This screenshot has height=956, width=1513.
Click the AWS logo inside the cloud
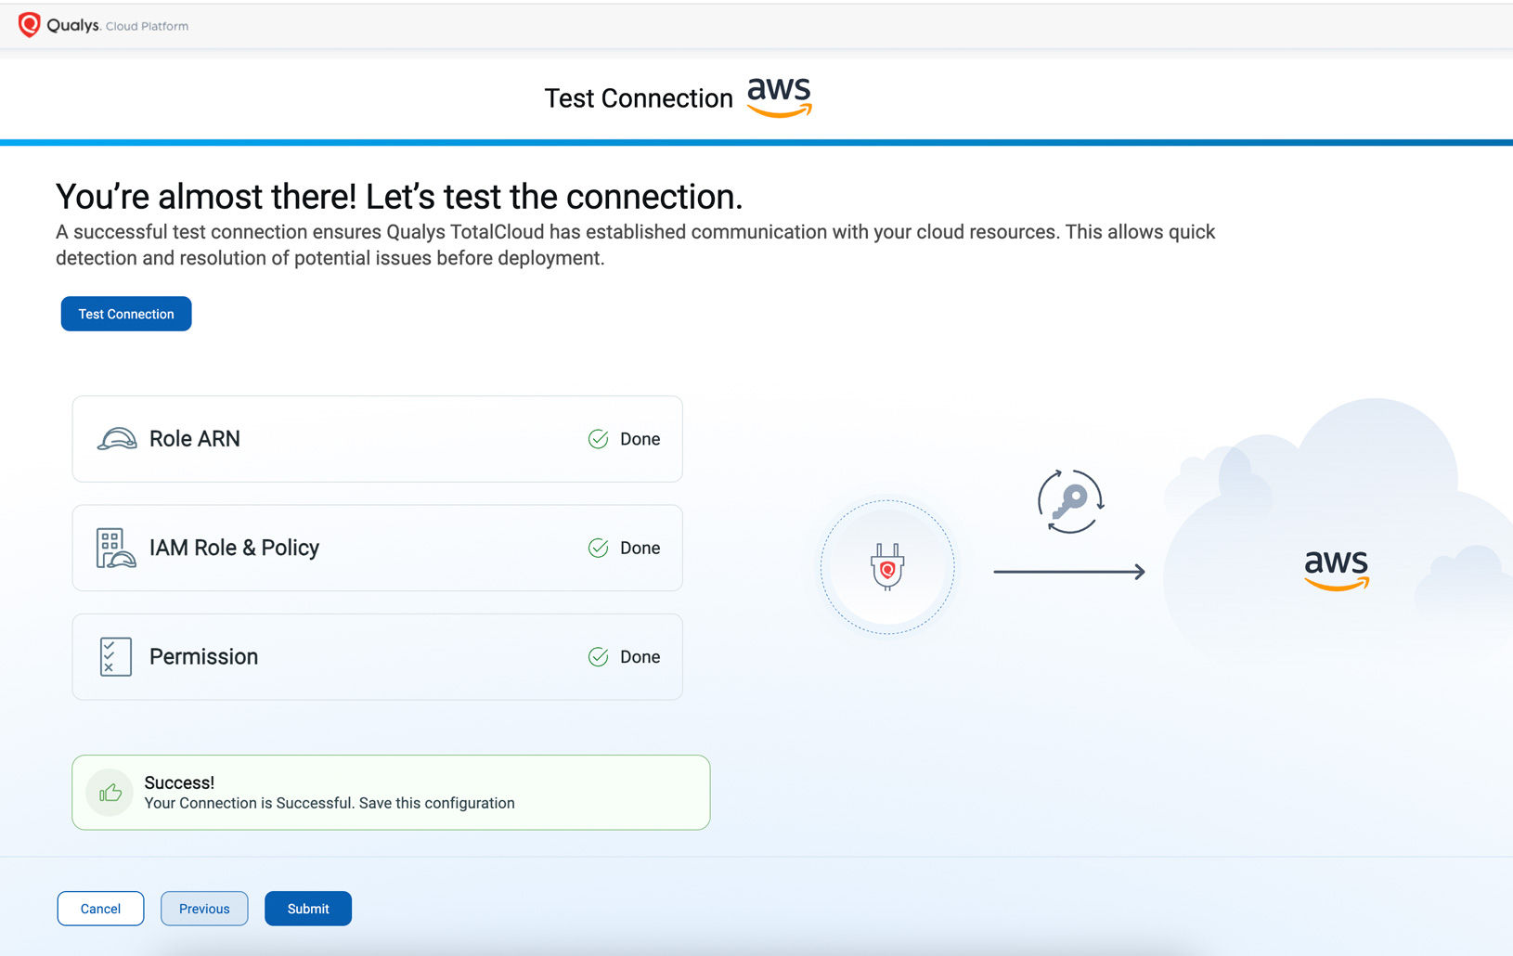pos(1336,568)
